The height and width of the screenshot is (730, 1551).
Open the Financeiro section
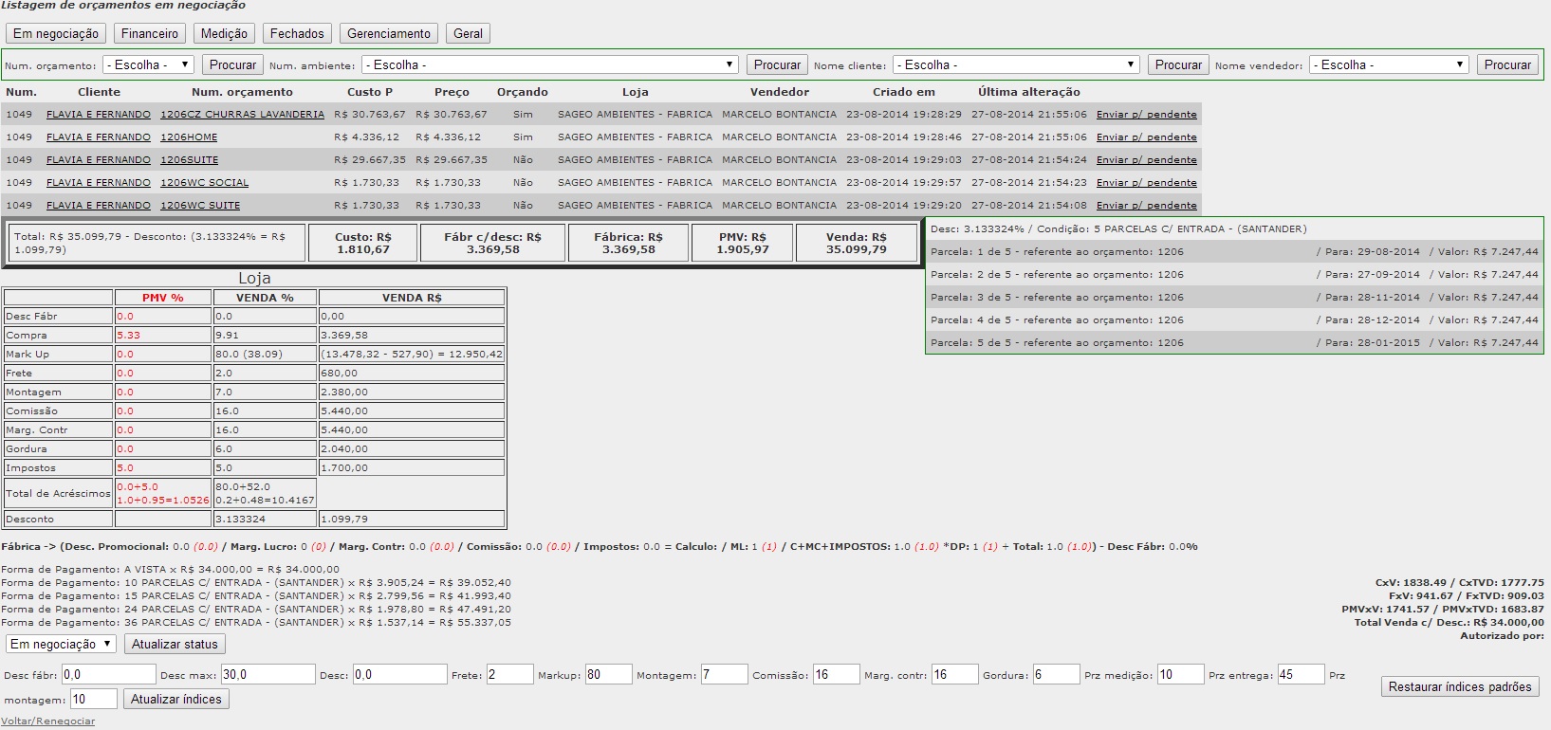tap(150, 33)
